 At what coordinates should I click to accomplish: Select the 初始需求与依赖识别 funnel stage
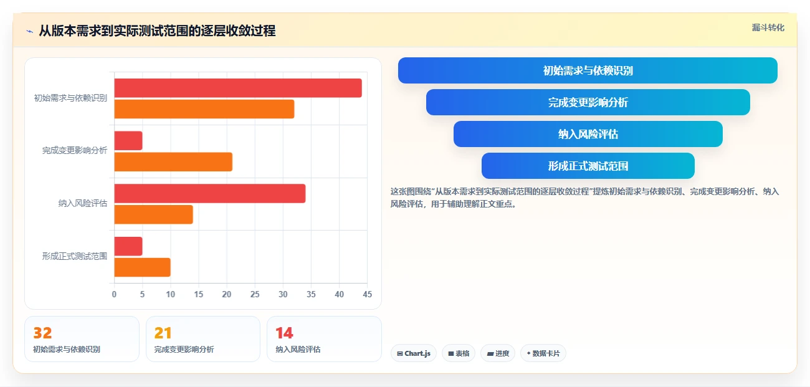pos(588,70)
